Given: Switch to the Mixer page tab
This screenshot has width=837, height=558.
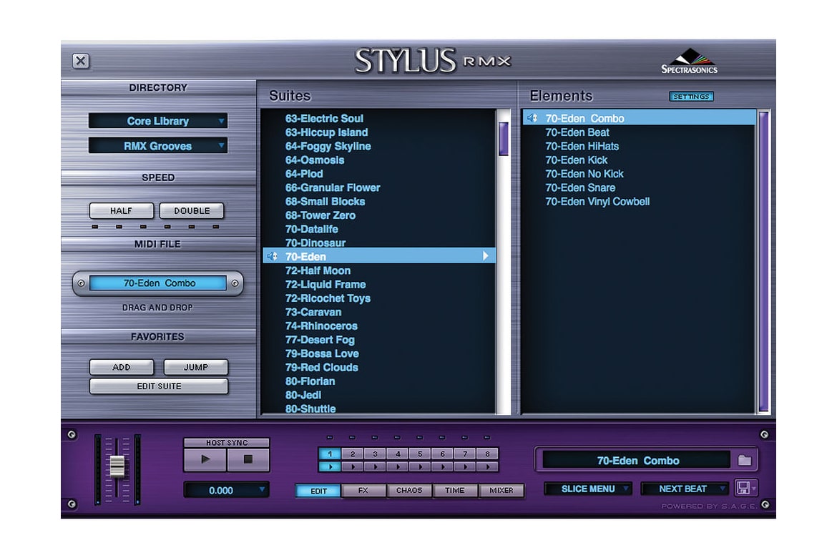Looking at the screenshot, I should 501,491.
